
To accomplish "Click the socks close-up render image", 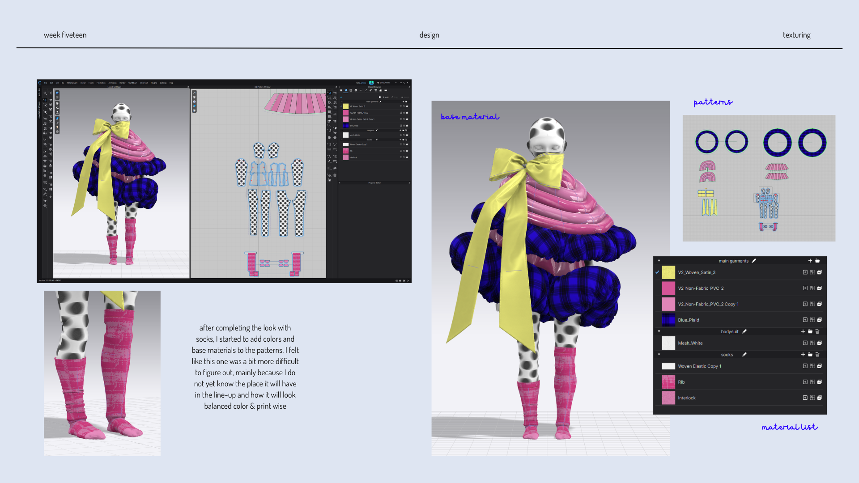I will (x=102, y=373).
